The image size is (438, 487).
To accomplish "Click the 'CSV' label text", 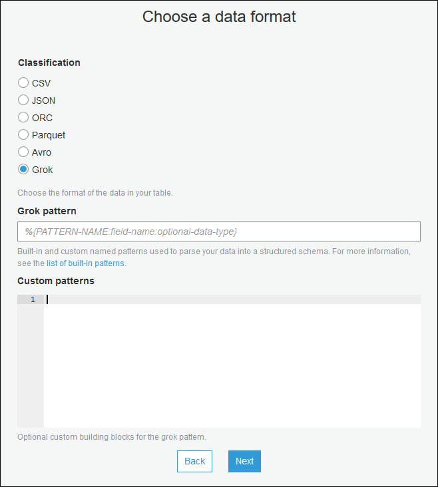I will point(41,83).
